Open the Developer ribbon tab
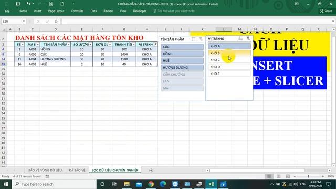336x189 pixels. click(x=140, y=11)
